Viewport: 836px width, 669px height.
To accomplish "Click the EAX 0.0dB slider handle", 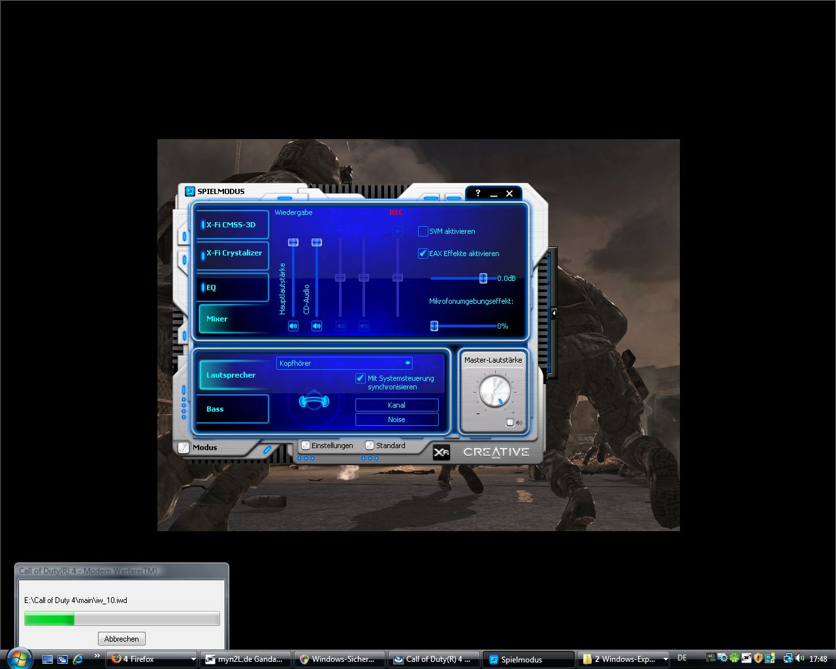I will (x=483, y=278).
